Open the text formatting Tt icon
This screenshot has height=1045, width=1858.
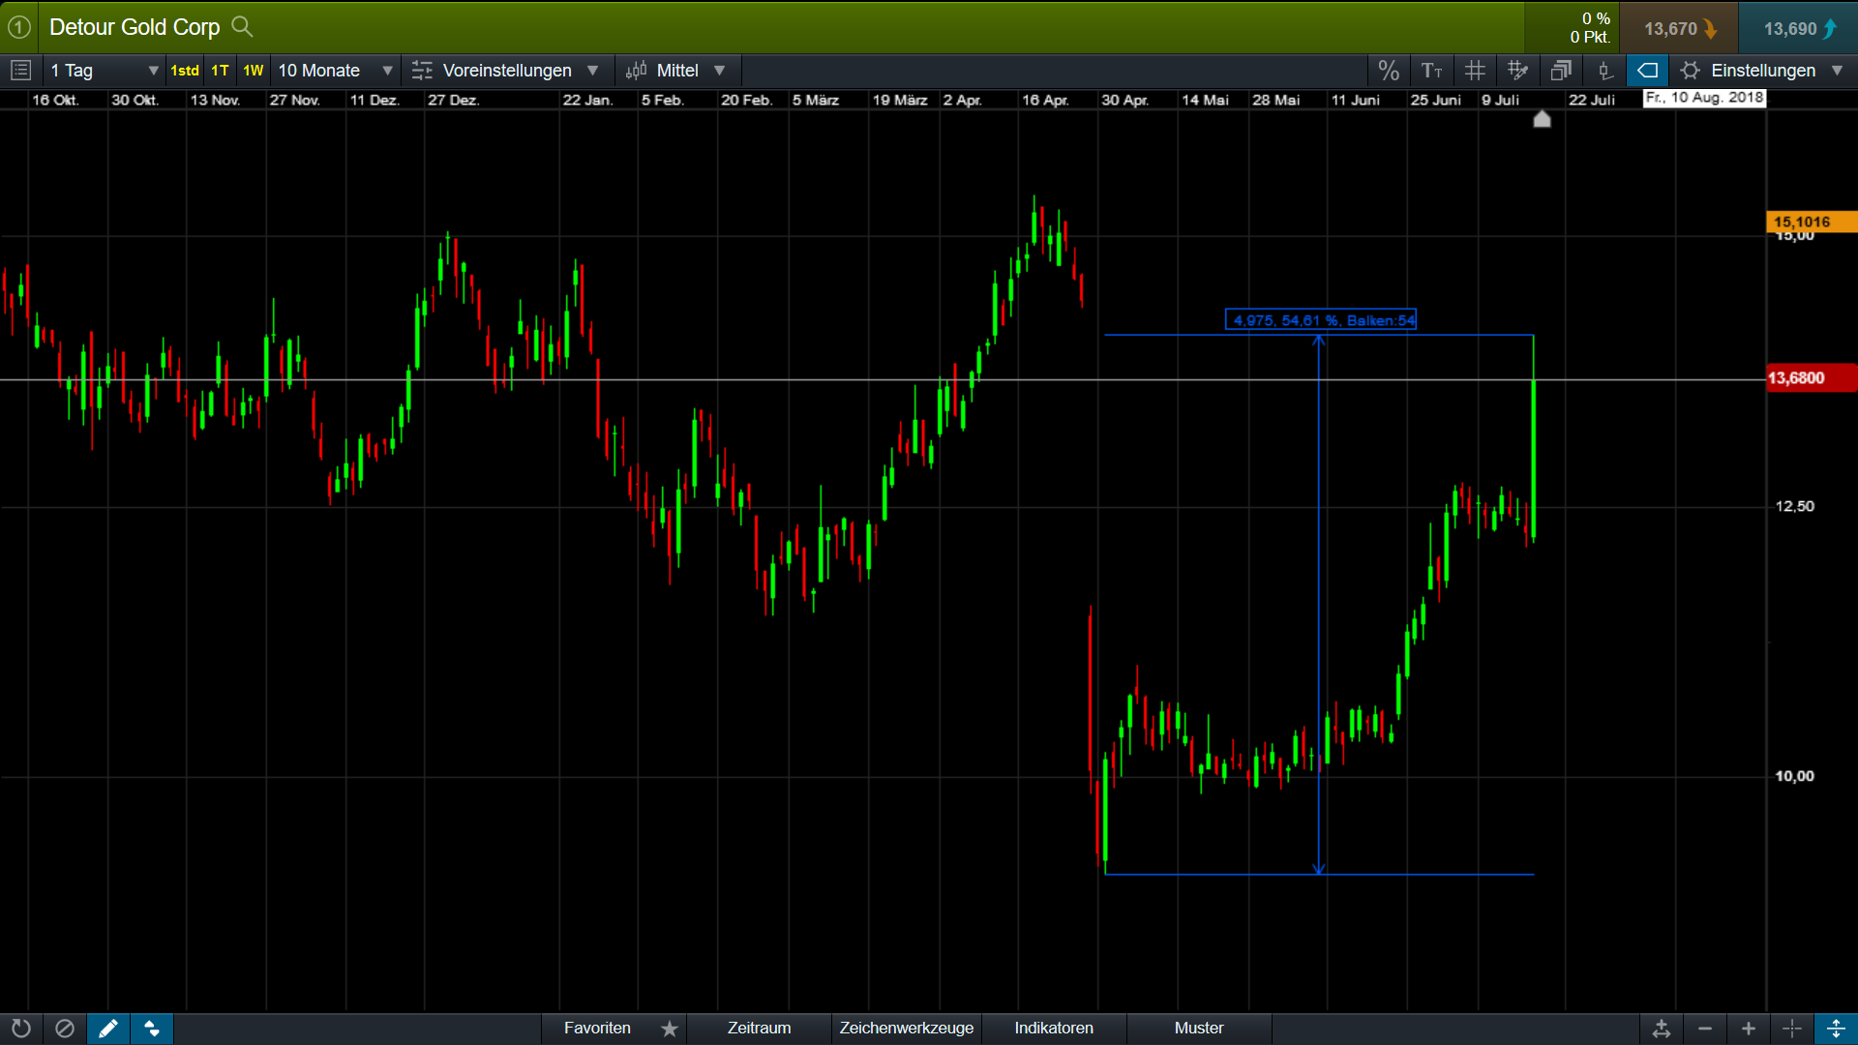click(1432, 70)
